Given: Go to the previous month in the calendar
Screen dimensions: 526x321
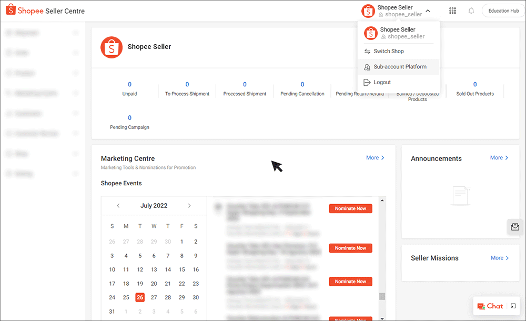Looking at the screenshot, I should click(x=118, y=206).
